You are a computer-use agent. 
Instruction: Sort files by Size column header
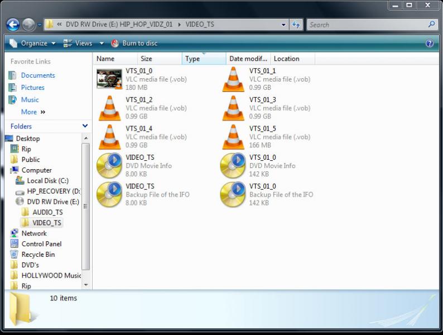click(146, 59)
